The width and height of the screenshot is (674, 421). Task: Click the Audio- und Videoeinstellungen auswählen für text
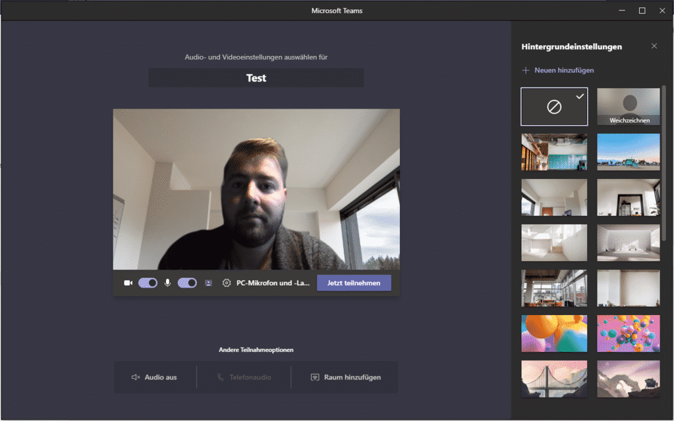point(256,57)
